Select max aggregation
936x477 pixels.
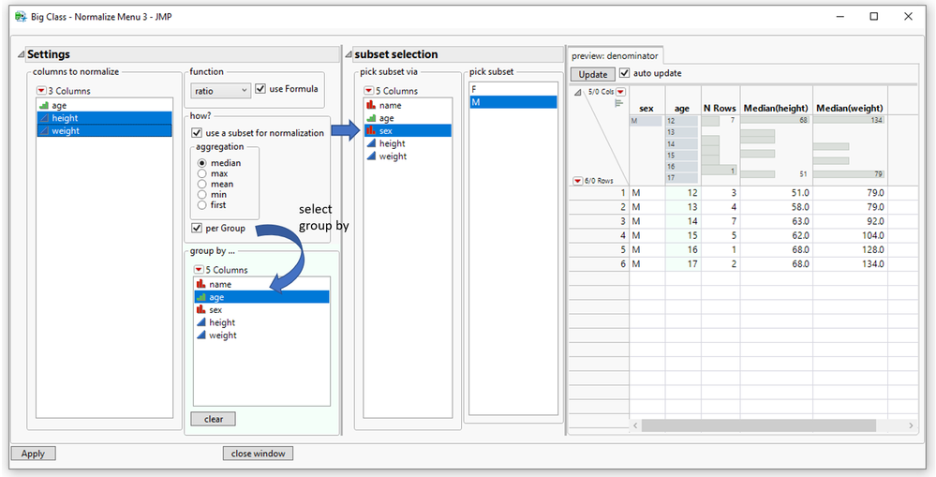pos(201,173)
